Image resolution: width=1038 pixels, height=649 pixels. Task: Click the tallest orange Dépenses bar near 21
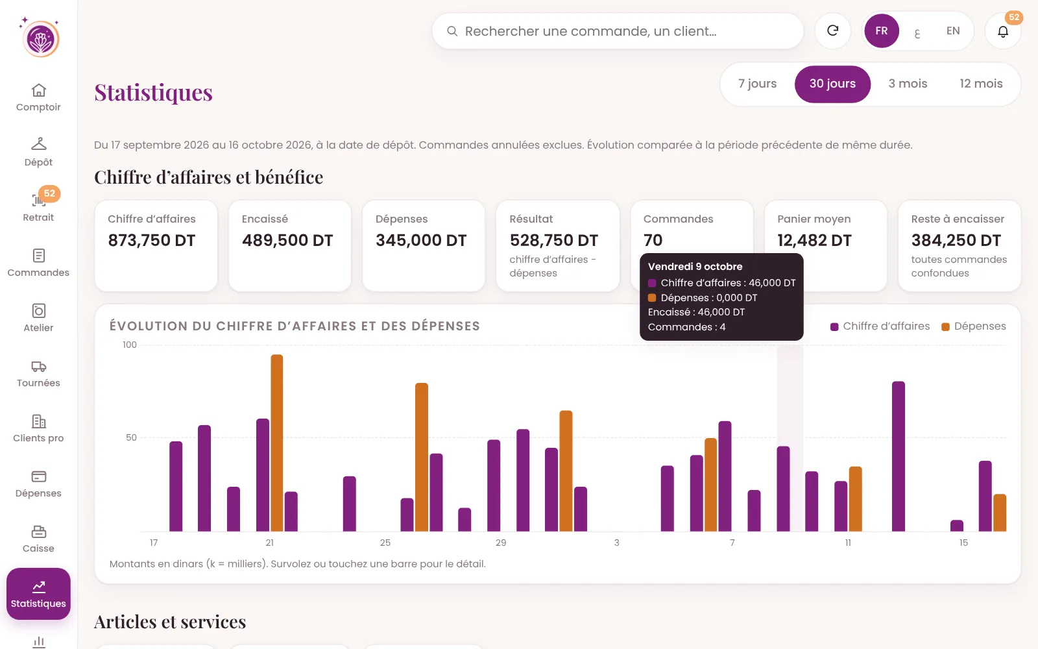pos(277,443)
